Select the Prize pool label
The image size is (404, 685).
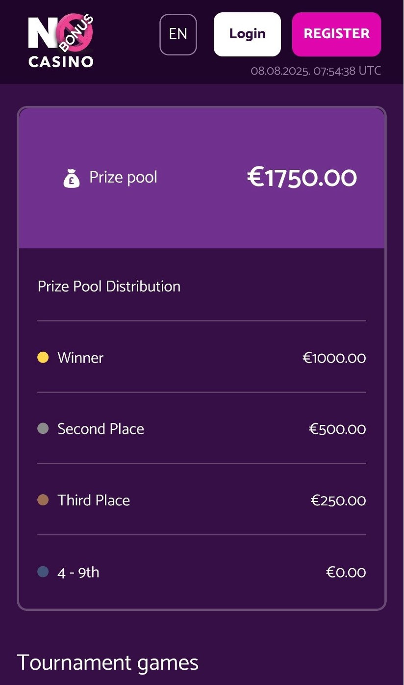tap(123, 177)
